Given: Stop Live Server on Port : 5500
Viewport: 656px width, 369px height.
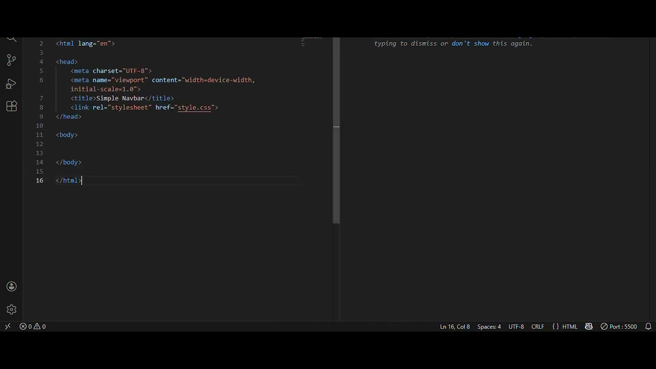Looking at the screenshot, I should pos(619,326).
